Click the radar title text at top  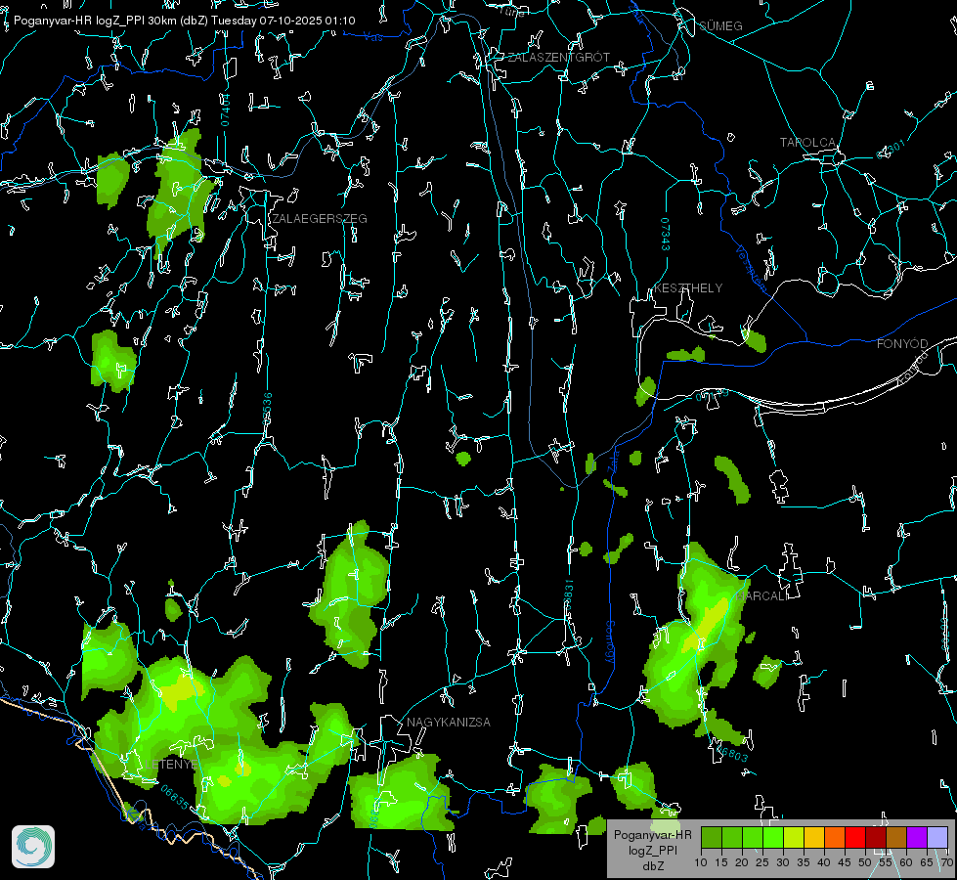pyautogui.click(x=185, y=21)
